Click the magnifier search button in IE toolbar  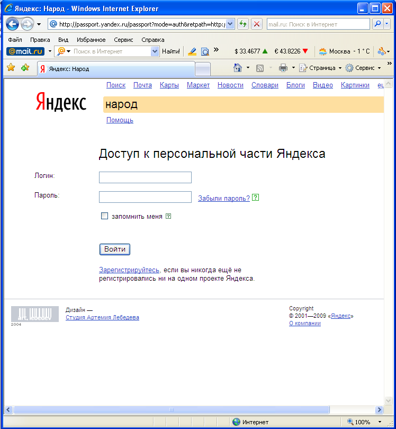tap(377, 24)
